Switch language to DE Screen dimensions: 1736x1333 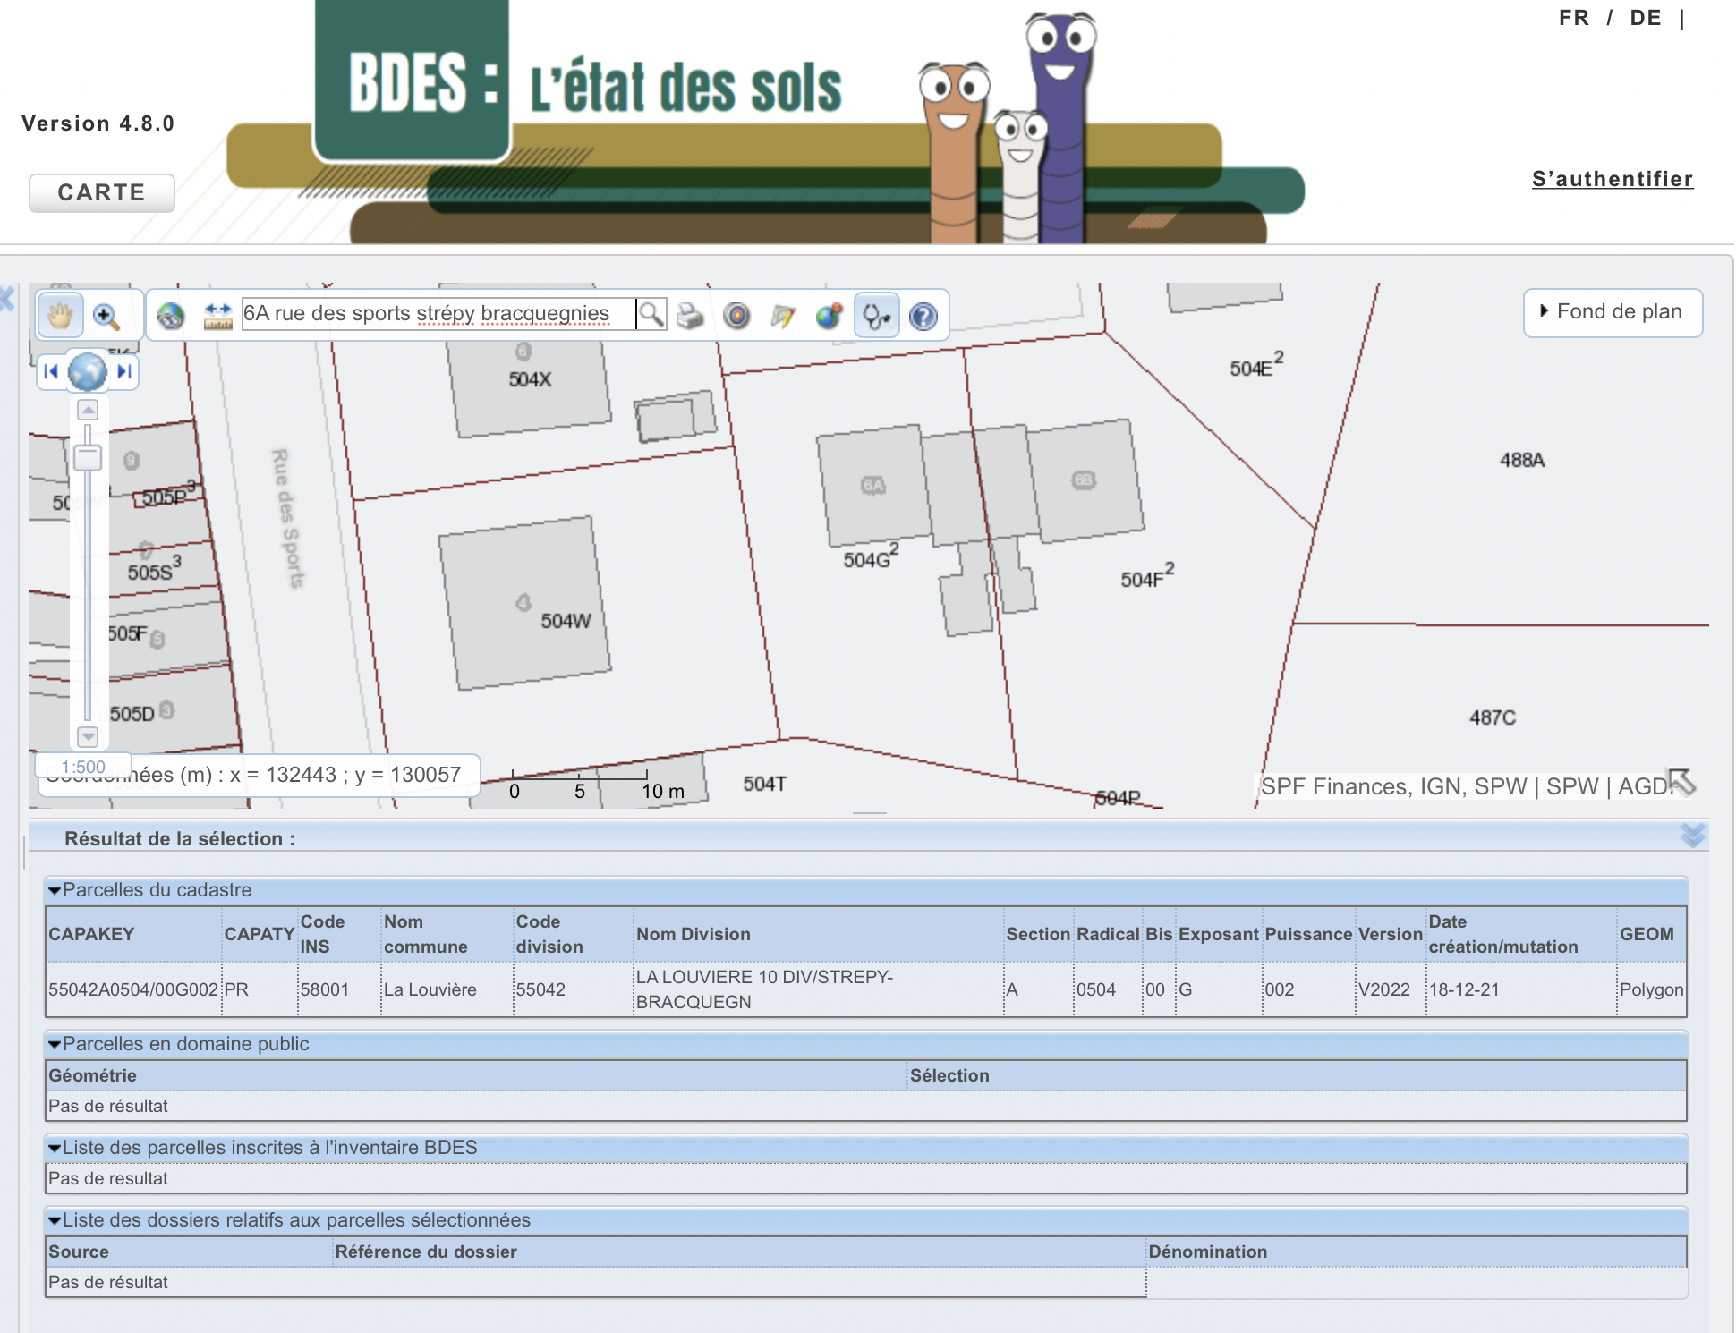coord(1645,18)
